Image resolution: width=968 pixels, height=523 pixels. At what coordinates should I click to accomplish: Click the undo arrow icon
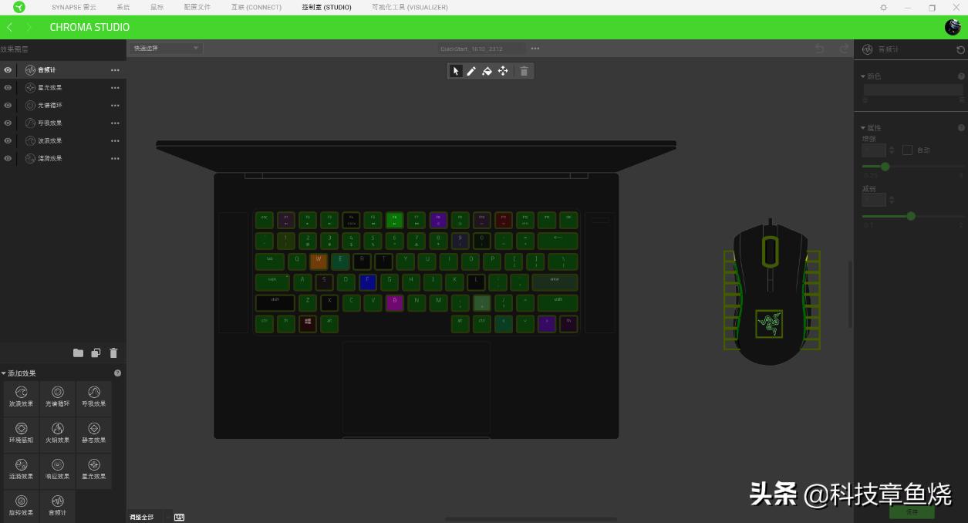pos(820,49)
